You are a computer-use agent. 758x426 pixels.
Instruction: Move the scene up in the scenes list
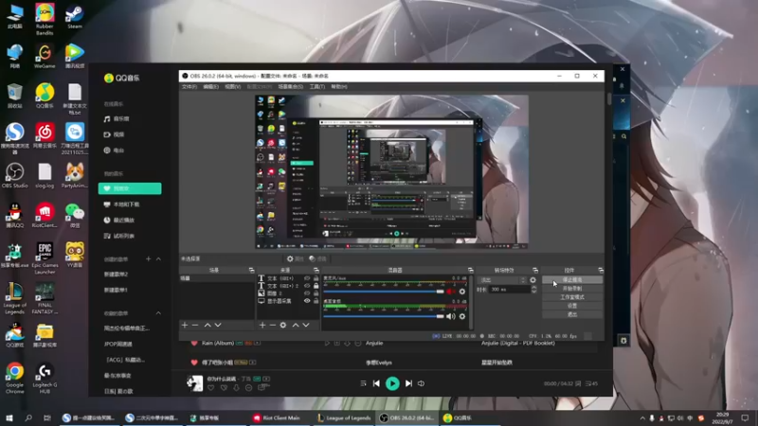point(208,325)
